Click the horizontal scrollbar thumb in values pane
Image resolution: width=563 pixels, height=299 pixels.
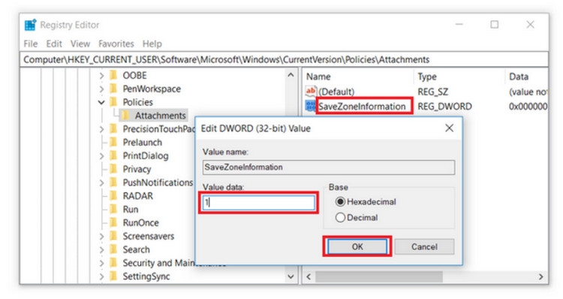(379, 276)
